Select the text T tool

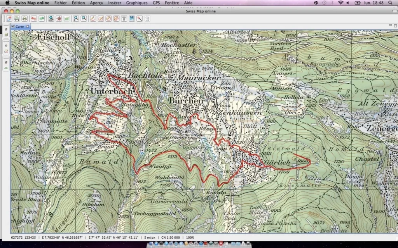[124, 19]
